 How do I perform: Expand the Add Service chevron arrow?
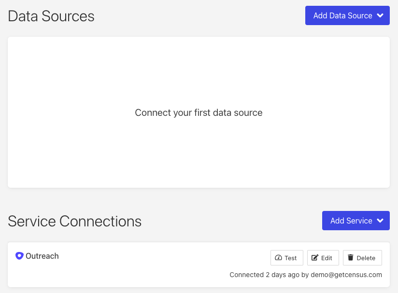[380, 221]
